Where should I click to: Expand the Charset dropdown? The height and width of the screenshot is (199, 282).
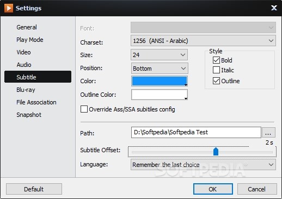(203, 41)
